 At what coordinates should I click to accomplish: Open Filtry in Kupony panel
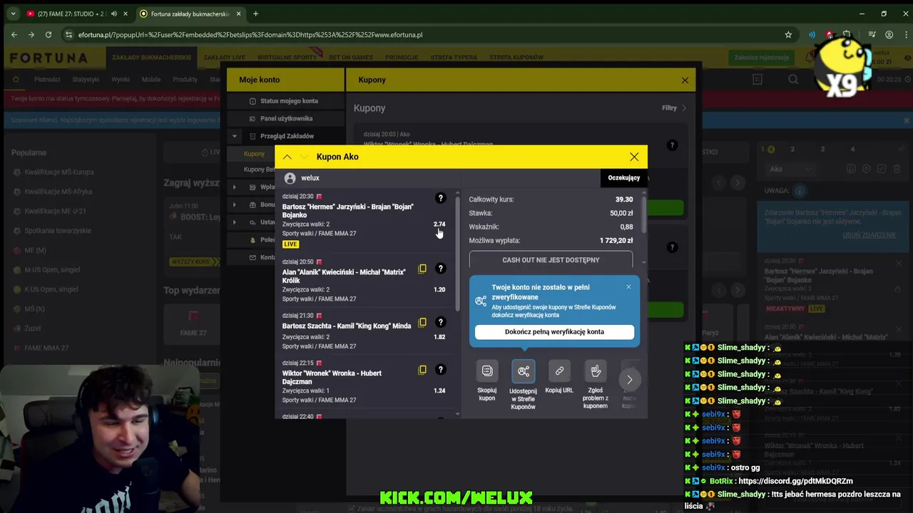(x=673, y=108)
